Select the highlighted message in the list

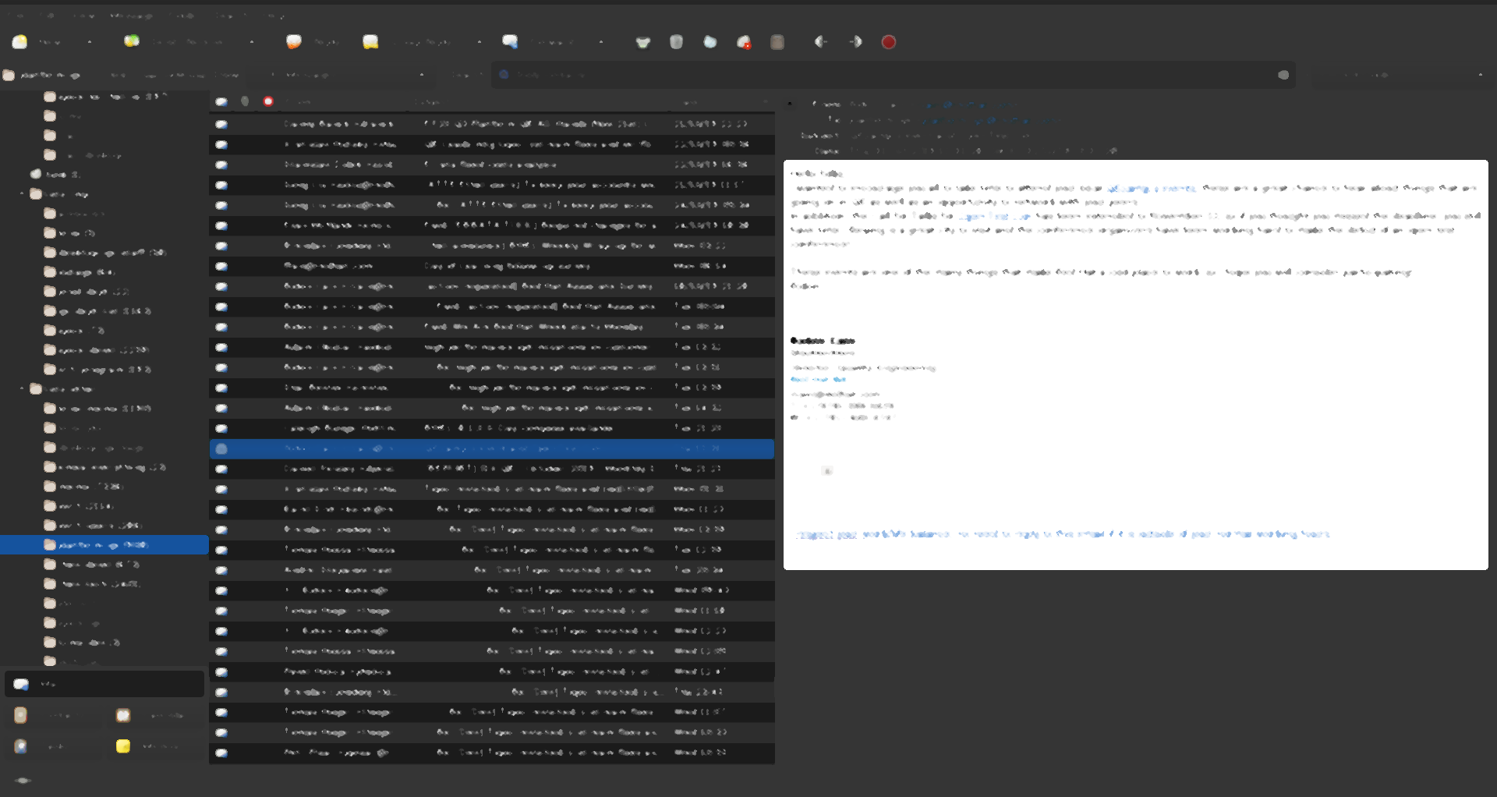click(491, 449)
